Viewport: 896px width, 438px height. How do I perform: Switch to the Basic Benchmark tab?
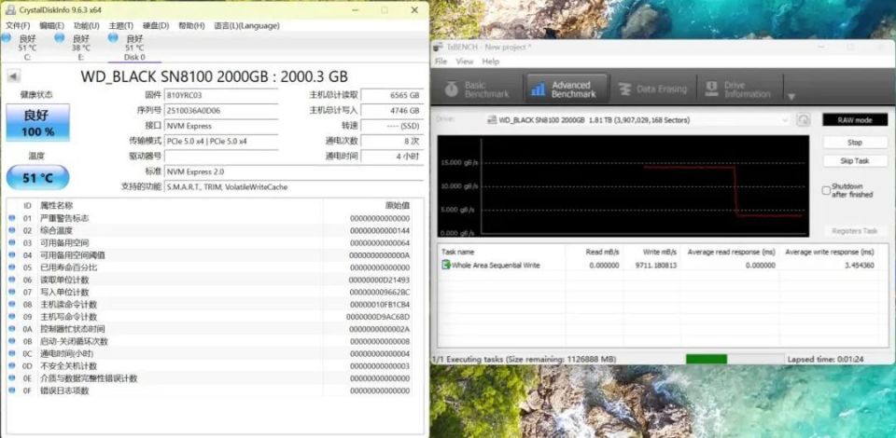coord(479,89)
